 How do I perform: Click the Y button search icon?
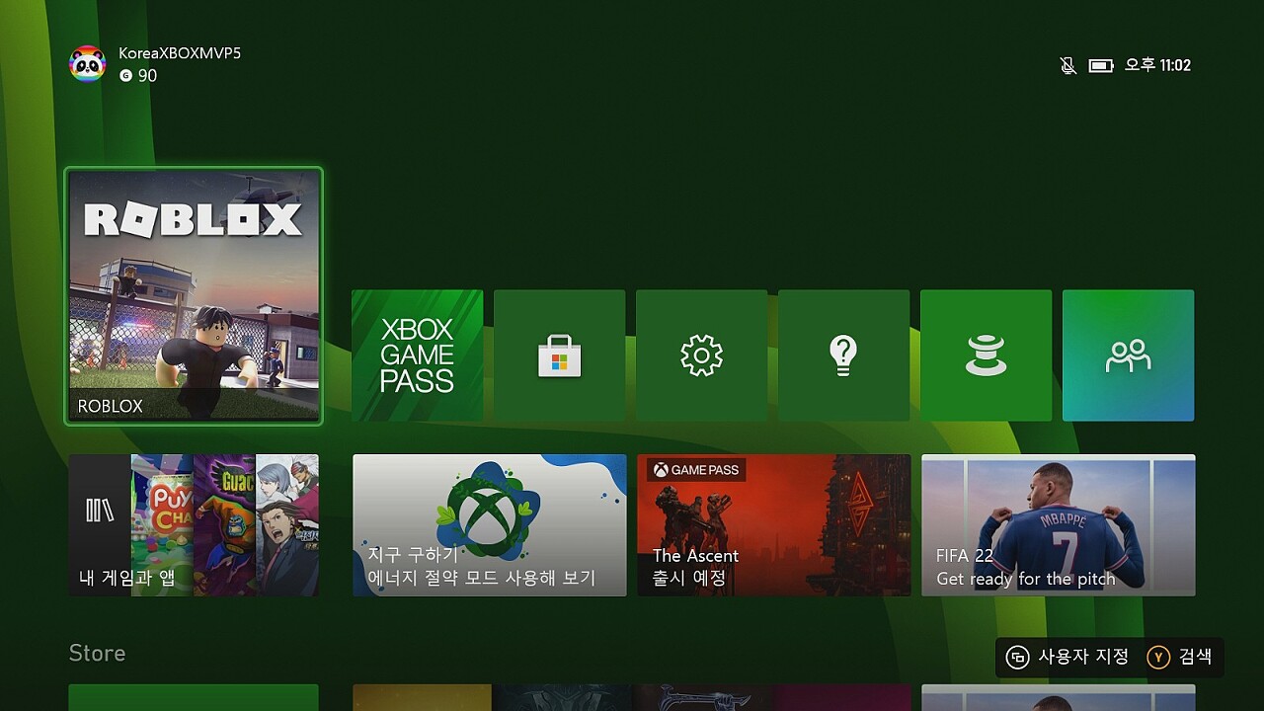point(1158,657)
